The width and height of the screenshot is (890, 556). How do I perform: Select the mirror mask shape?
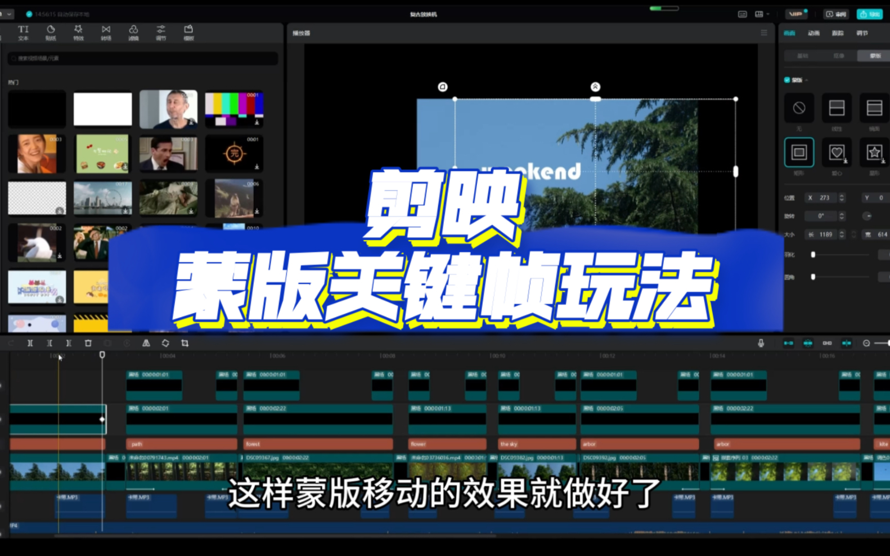[874, 108]
